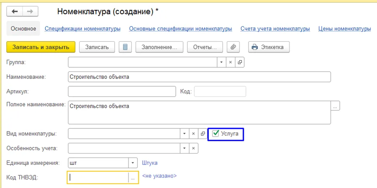Image resolution: width=377 pixels, height=188 pixels.
Task: Expand the Особенность учета dropdown
Action: pos(184,148)
